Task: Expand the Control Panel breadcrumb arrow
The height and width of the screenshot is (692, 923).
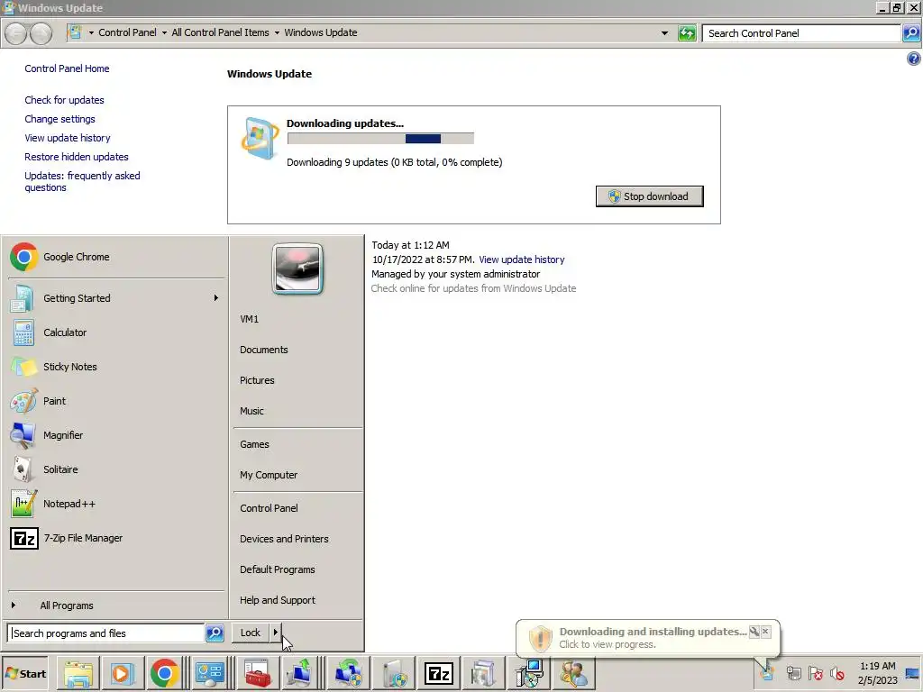Action: (164, 33)
